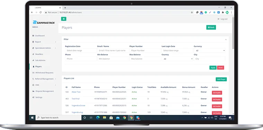
Task: Open a new browser tab with plus icon
Action: (x=65, y=8)
